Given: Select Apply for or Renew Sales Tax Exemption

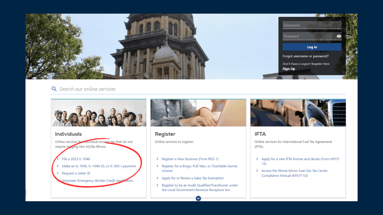Looking at the screenshot, I should click(x=193, y=178).
